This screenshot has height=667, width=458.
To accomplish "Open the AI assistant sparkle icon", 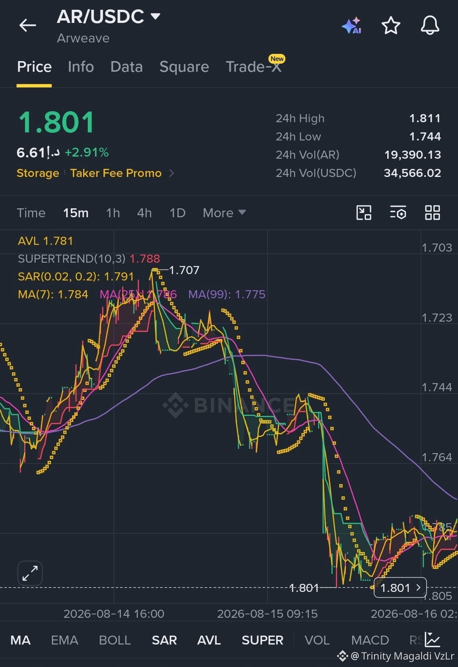I will (x=352, y=26).
